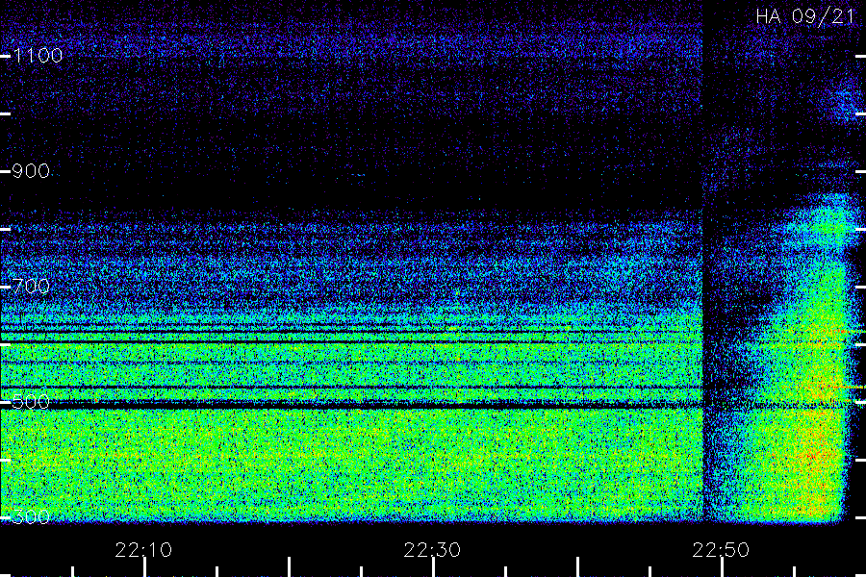Click the 22:30 time axis label
The height and width of the screenshot is (577, 866).
[432, 550]
